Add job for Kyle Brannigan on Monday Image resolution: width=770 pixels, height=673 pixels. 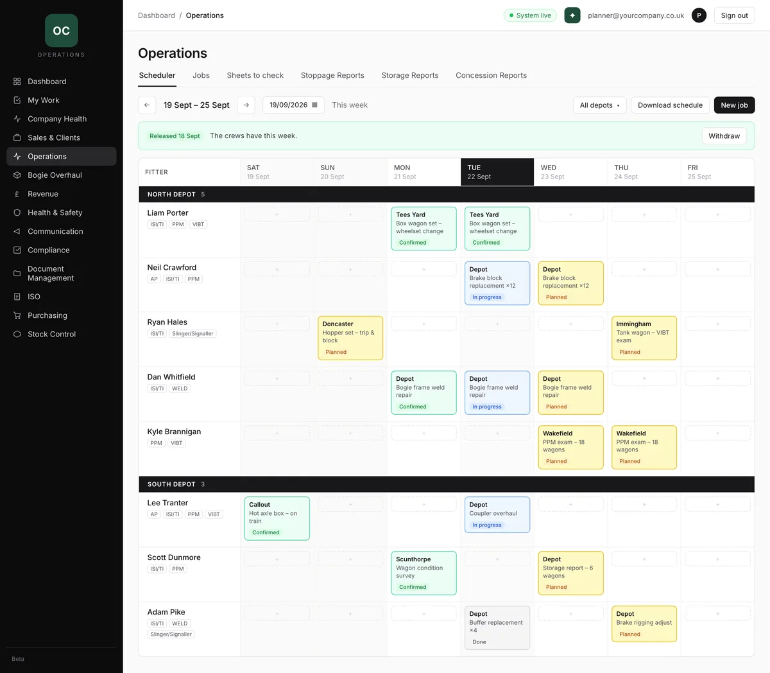[x=424, y=433]
